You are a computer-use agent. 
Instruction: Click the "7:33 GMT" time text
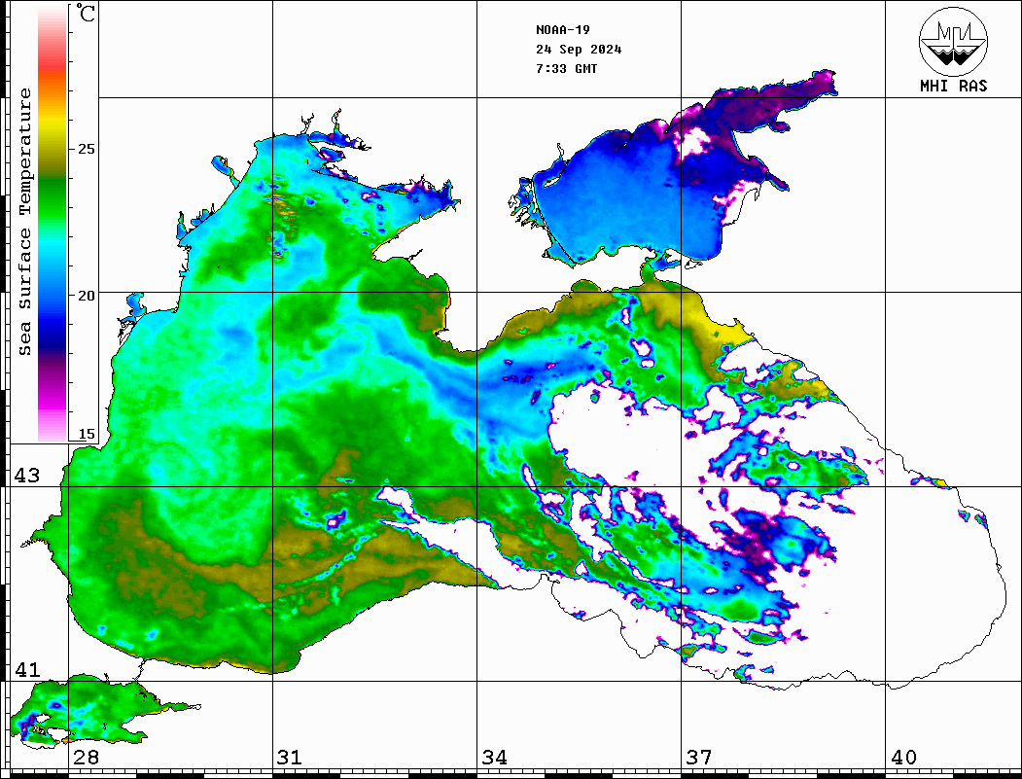566,68
